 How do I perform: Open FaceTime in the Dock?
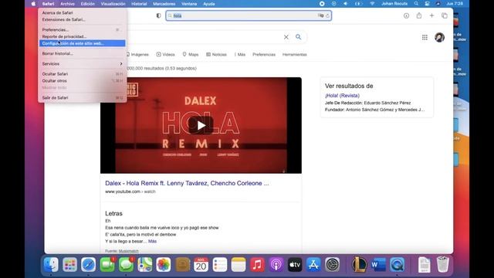pyautogui.click(x=107, y=264)
